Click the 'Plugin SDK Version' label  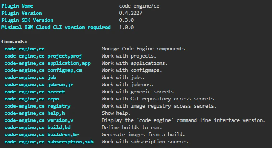27,20
